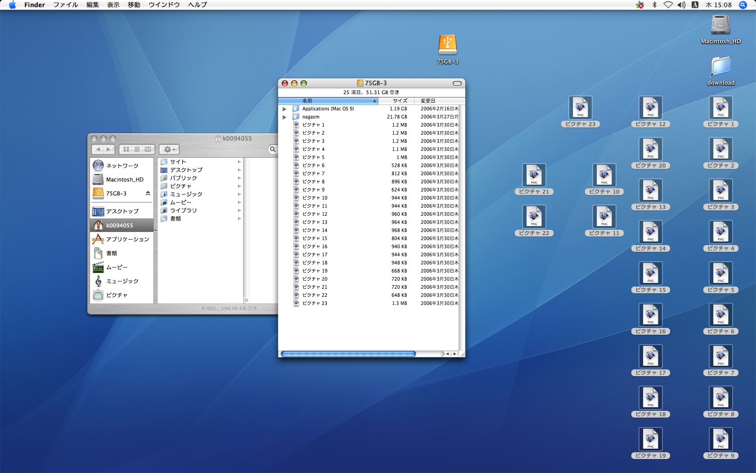
Task: Open the gear action dropdown menu
Action: 169,149
